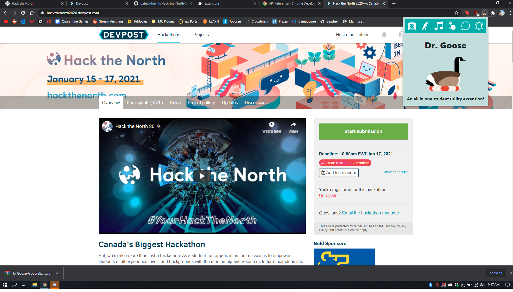Open the HiMovies bookmark
The width and height of the screenshot is (513, 292).
pos(137,21)
